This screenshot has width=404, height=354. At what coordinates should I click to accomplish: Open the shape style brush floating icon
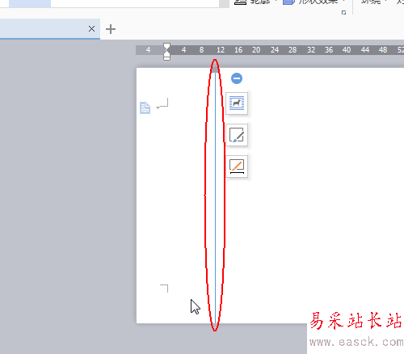(x=237, y=135)
